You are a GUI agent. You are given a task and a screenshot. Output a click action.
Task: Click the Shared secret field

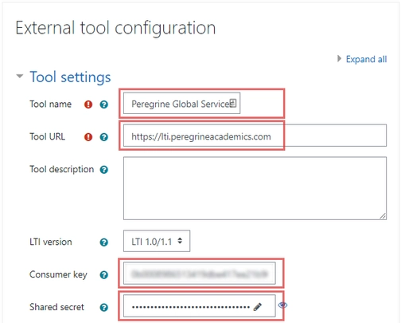(200, 305)
